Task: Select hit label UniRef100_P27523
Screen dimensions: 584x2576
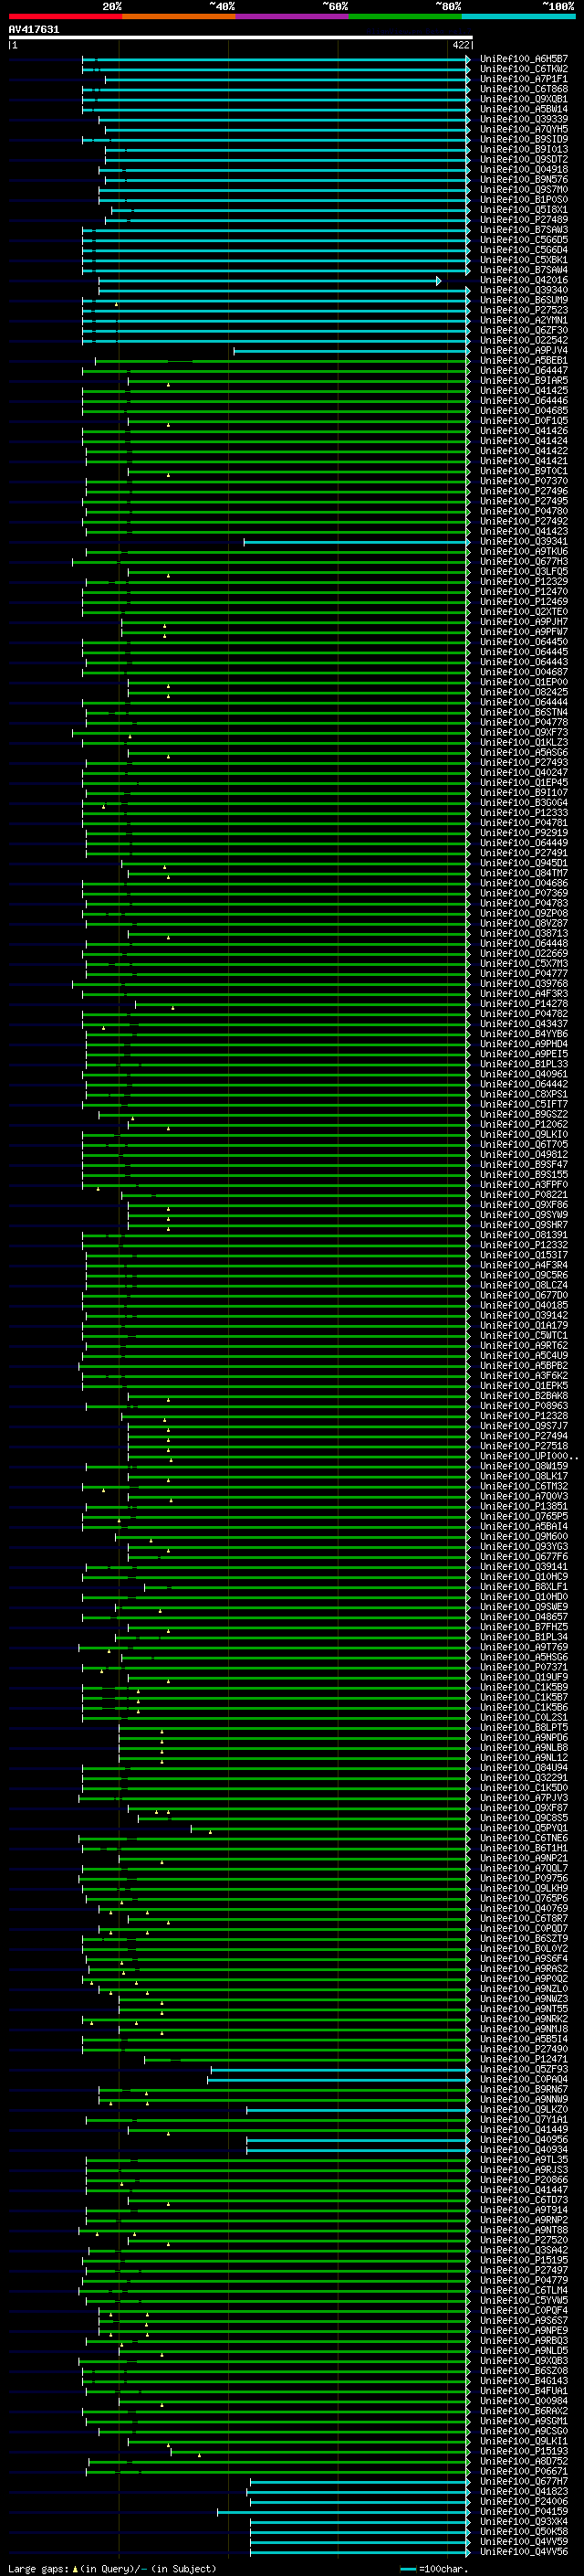Action: pos(523,310)
